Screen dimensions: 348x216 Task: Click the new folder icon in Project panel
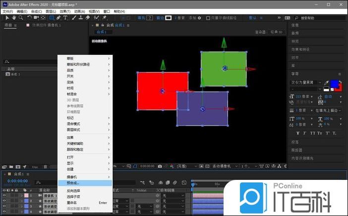pos(11,167)
